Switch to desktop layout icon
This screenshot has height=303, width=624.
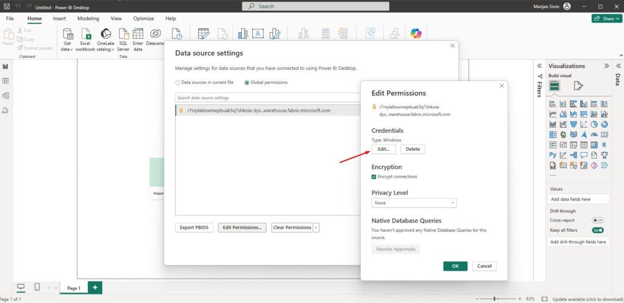(21, 287)
